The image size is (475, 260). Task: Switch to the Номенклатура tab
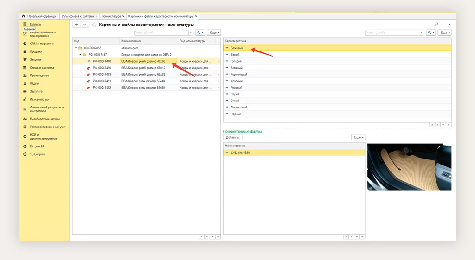pyautogui.click(x=111, y=16)
